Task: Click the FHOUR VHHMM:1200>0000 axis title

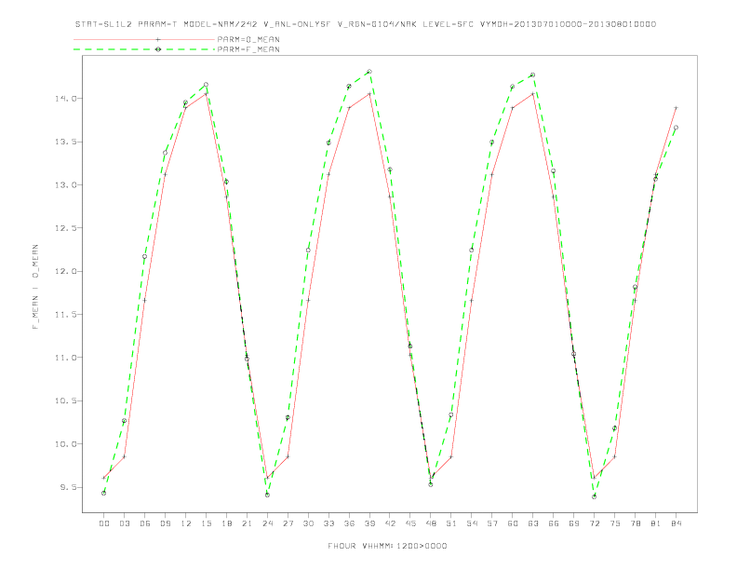Action: 387,546
